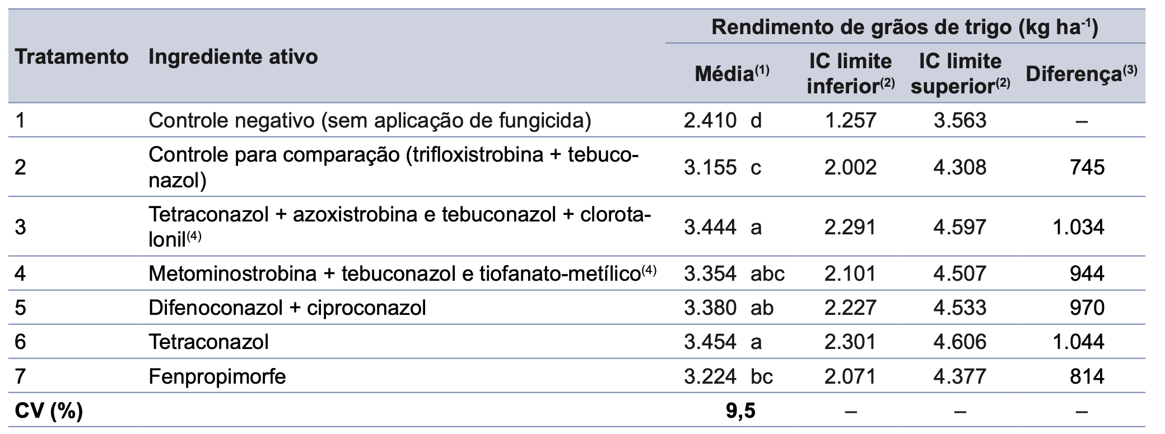Click the difference value 1.044
1165x434 pixels.
tap(1078, 342)
